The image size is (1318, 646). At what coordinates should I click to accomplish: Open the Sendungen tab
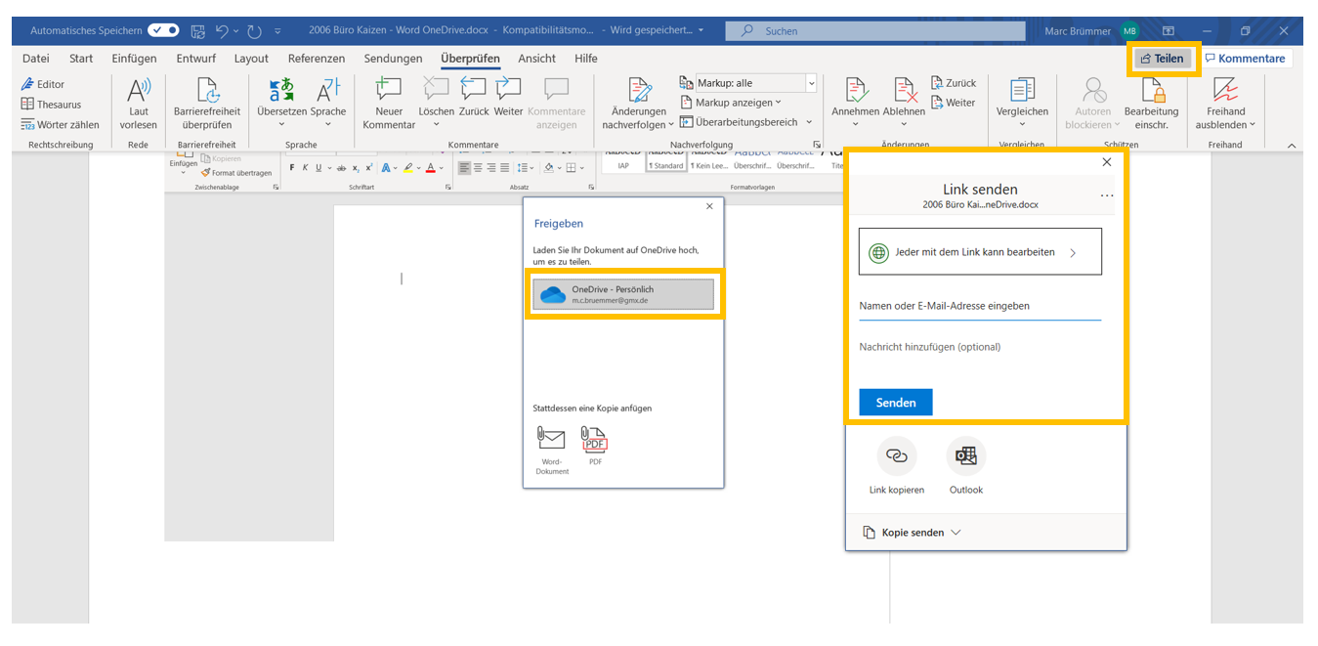393,59
